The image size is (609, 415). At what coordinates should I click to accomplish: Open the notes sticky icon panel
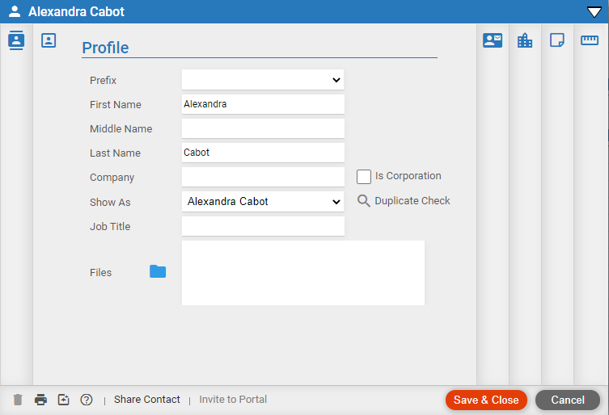click(x=557, y=40)
